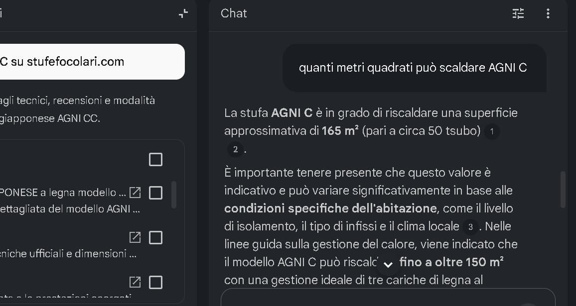
Task: Click citation badge 2 in the answer
Action: [235, 149]
